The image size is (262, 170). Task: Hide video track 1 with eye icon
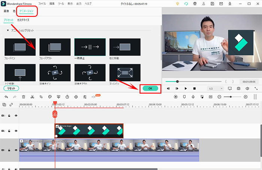point(16,150)
